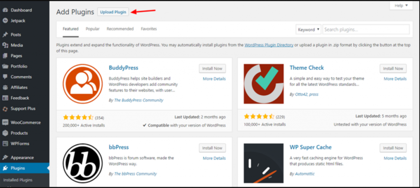420x188 pixels.
Task: Click the Jetpack icon in sidebar
Action: coord(5,20)
